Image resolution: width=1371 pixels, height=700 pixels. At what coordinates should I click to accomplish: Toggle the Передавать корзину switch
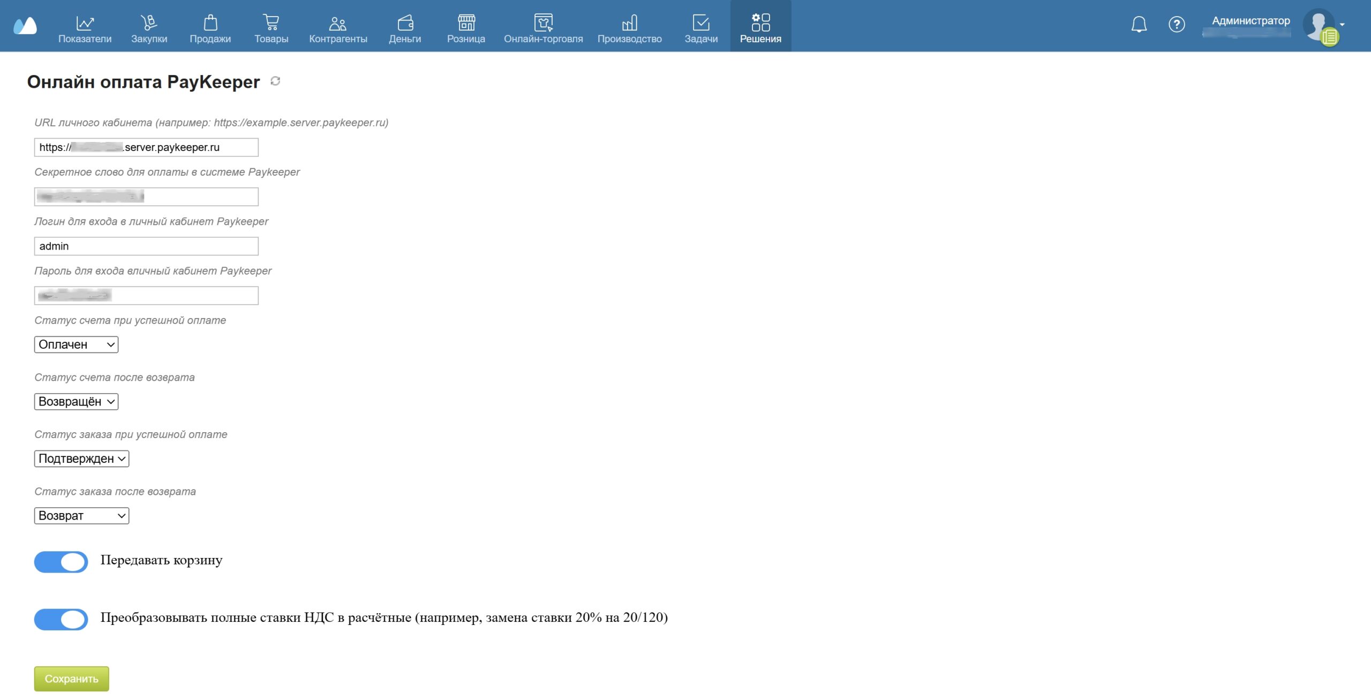61,562
